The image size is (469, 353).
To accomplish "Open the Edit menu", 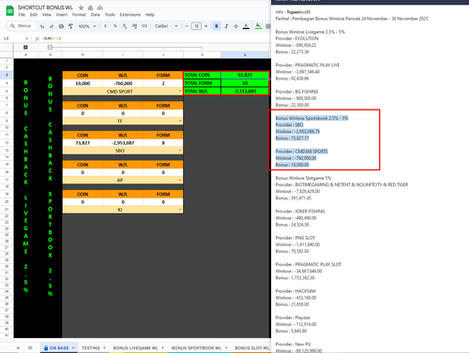I will [34, 15].
